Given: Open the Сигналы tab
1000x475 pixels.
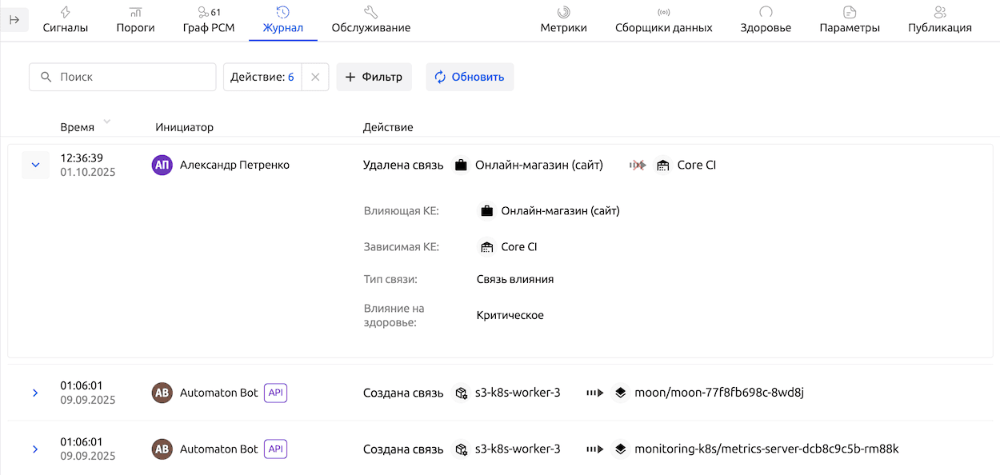Looking at the screenshot, I should 65,20.
